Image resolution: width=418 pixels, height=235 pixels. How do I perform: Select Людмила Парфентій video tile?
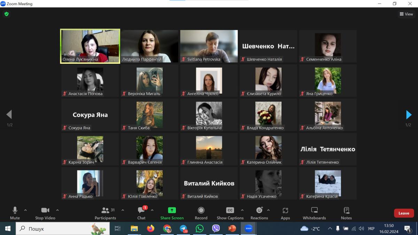pos(149,46)
